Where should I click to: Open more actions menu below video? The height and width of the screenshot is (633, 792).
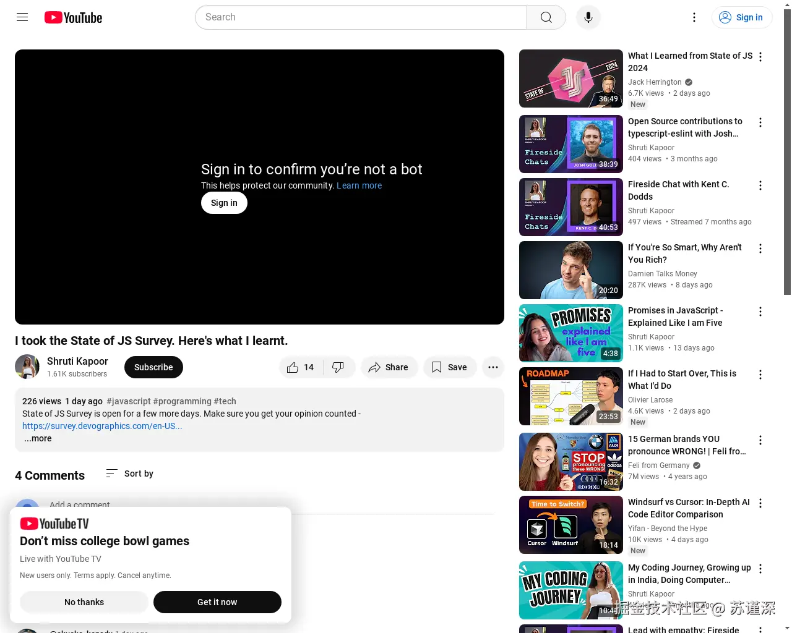click(x=493, y=367)
